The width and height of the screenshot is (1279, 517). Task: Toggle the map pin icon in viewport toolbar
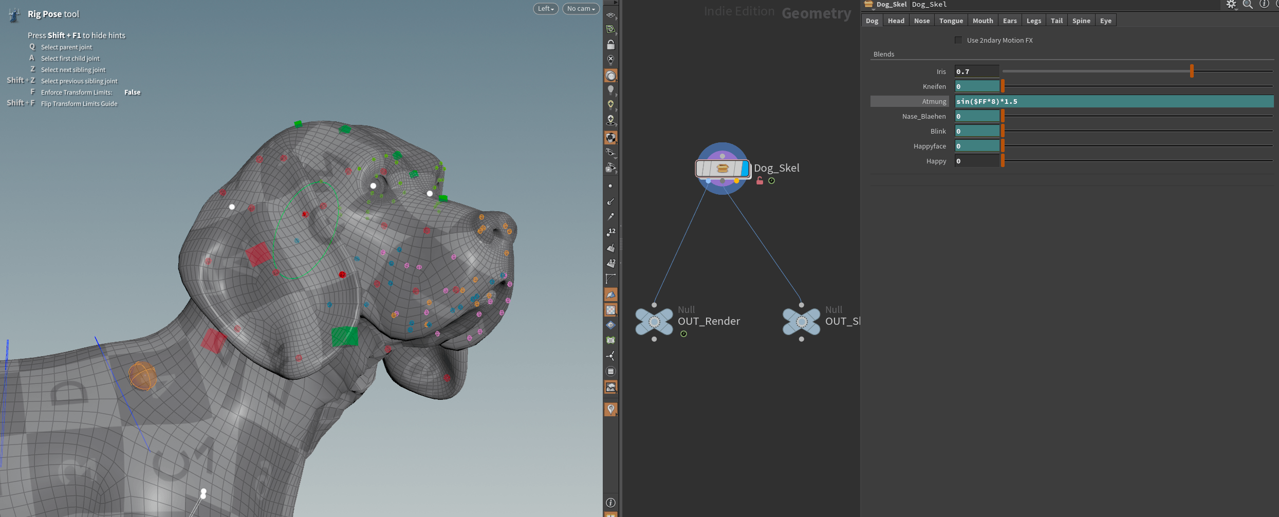(x=610, y=409)
